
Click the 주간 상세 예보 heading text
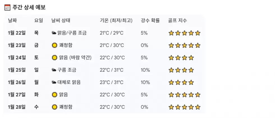pyautogui.click(x=29, y=8)
